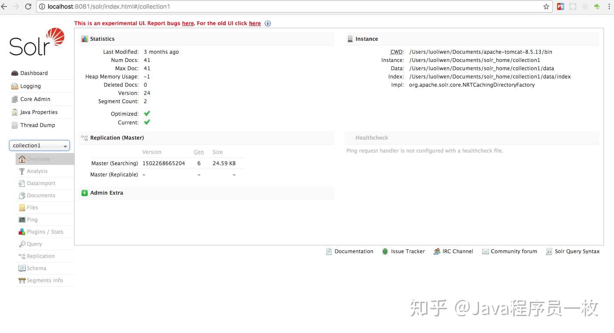
Task: Click the browser reload icon
Action: click(x=28, y=7)
